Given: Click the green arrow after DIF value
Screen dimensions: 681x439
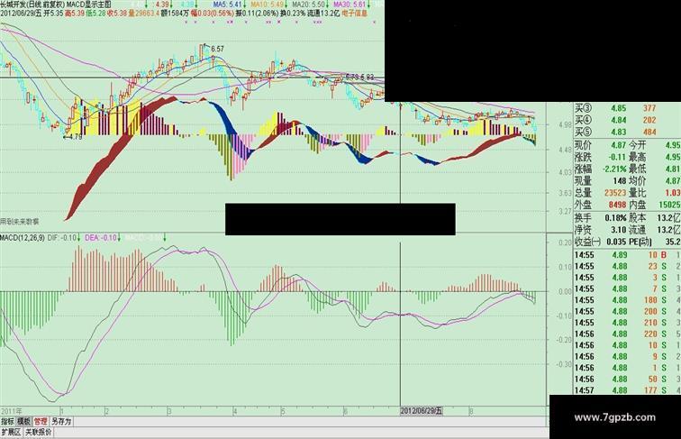Looking at the screenshot, I should [x=79, y=238].
